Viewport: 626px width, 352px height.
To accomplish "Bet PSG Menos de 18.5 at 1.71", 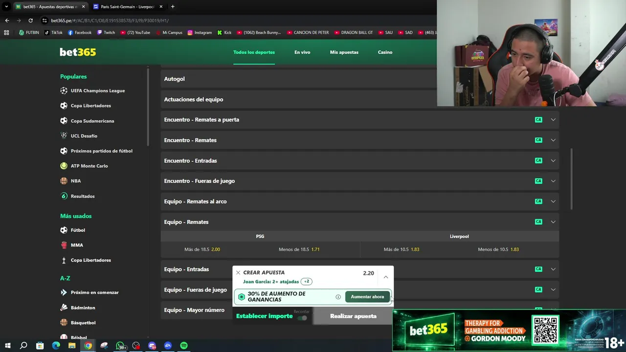I will [299, 249].
